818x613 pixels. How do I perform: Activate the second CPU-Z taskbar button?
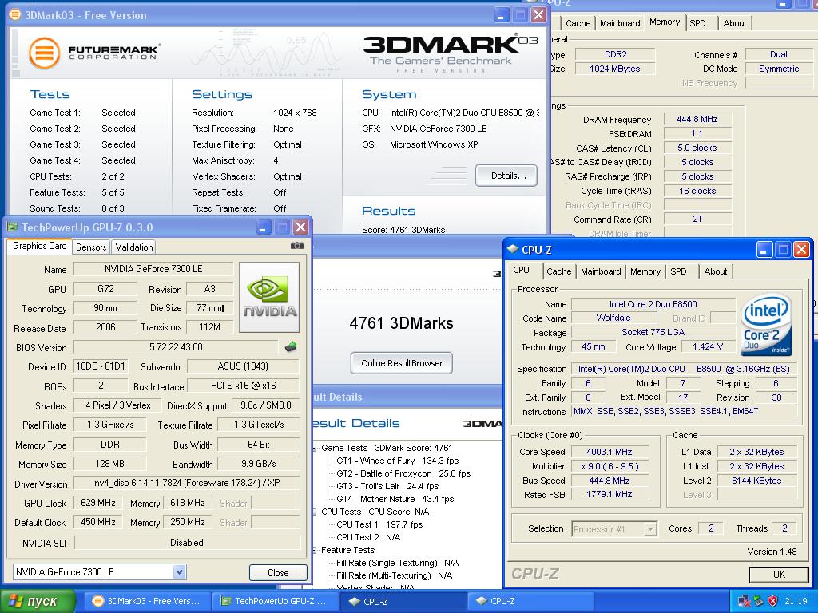tap(530, 601)
